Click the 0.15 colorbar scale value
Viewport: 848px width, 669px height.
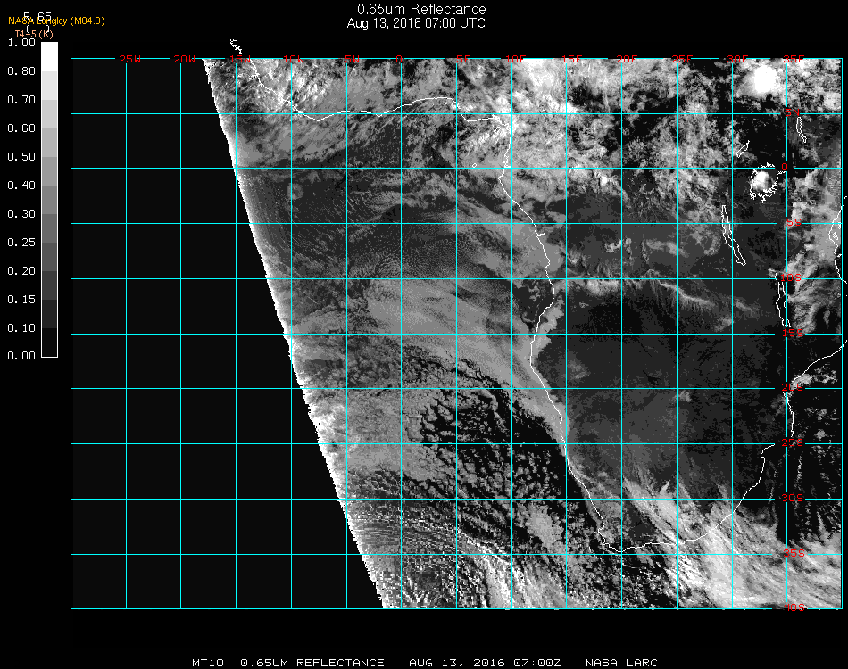click(x=21, y=300)
